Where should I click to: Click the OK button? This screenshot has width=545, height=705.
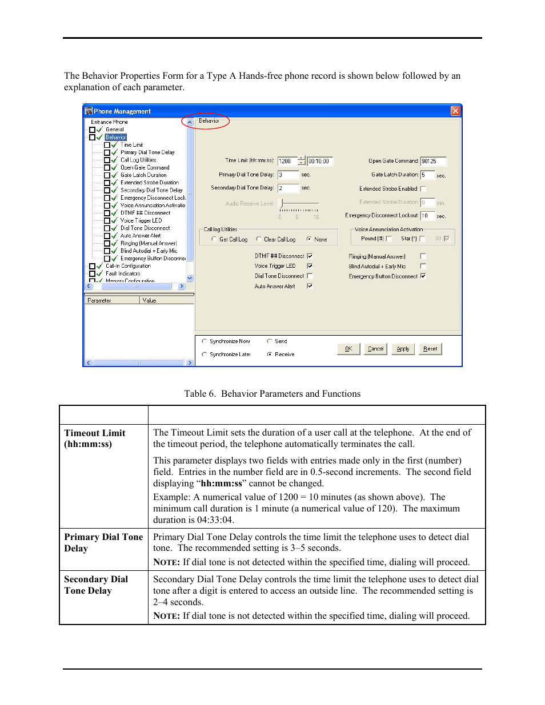[348, 349]
